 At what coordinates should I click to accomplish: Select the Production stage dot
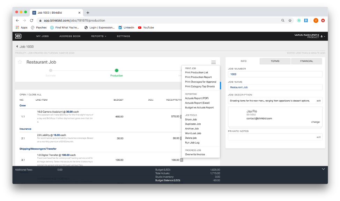click(117, 70)
